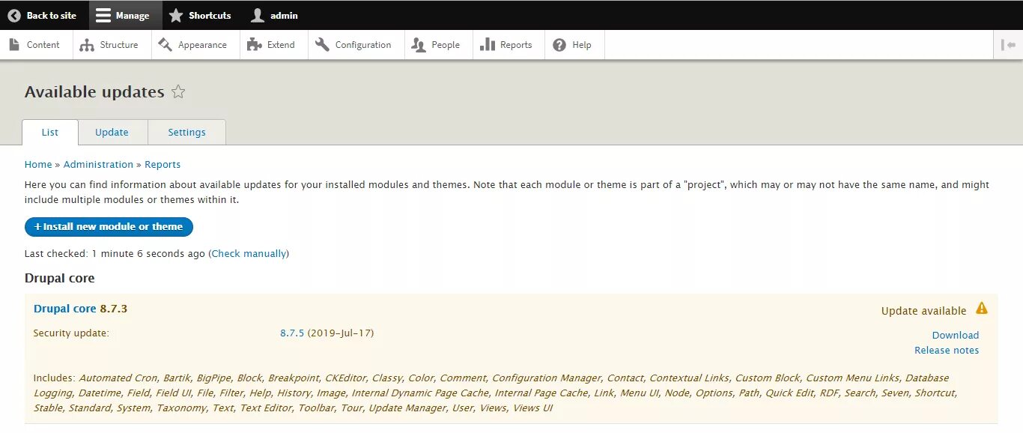Click the Appearance paintbrush icon
Image resolution: width=1023 pixels, height=433 pixels.
pos(166,45)
